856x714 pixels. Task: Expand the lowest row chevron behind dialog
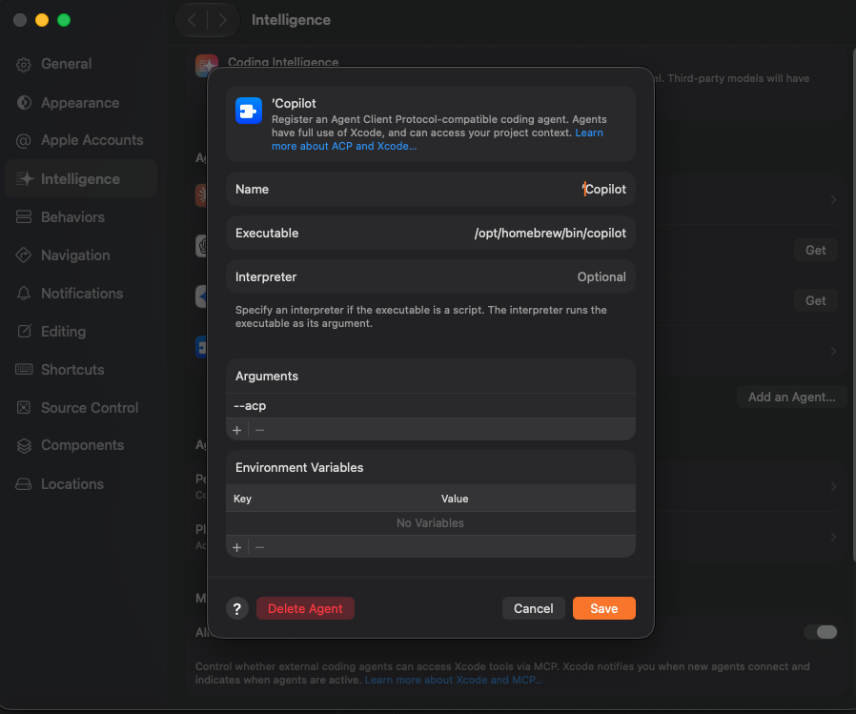(x=833, y=537)
